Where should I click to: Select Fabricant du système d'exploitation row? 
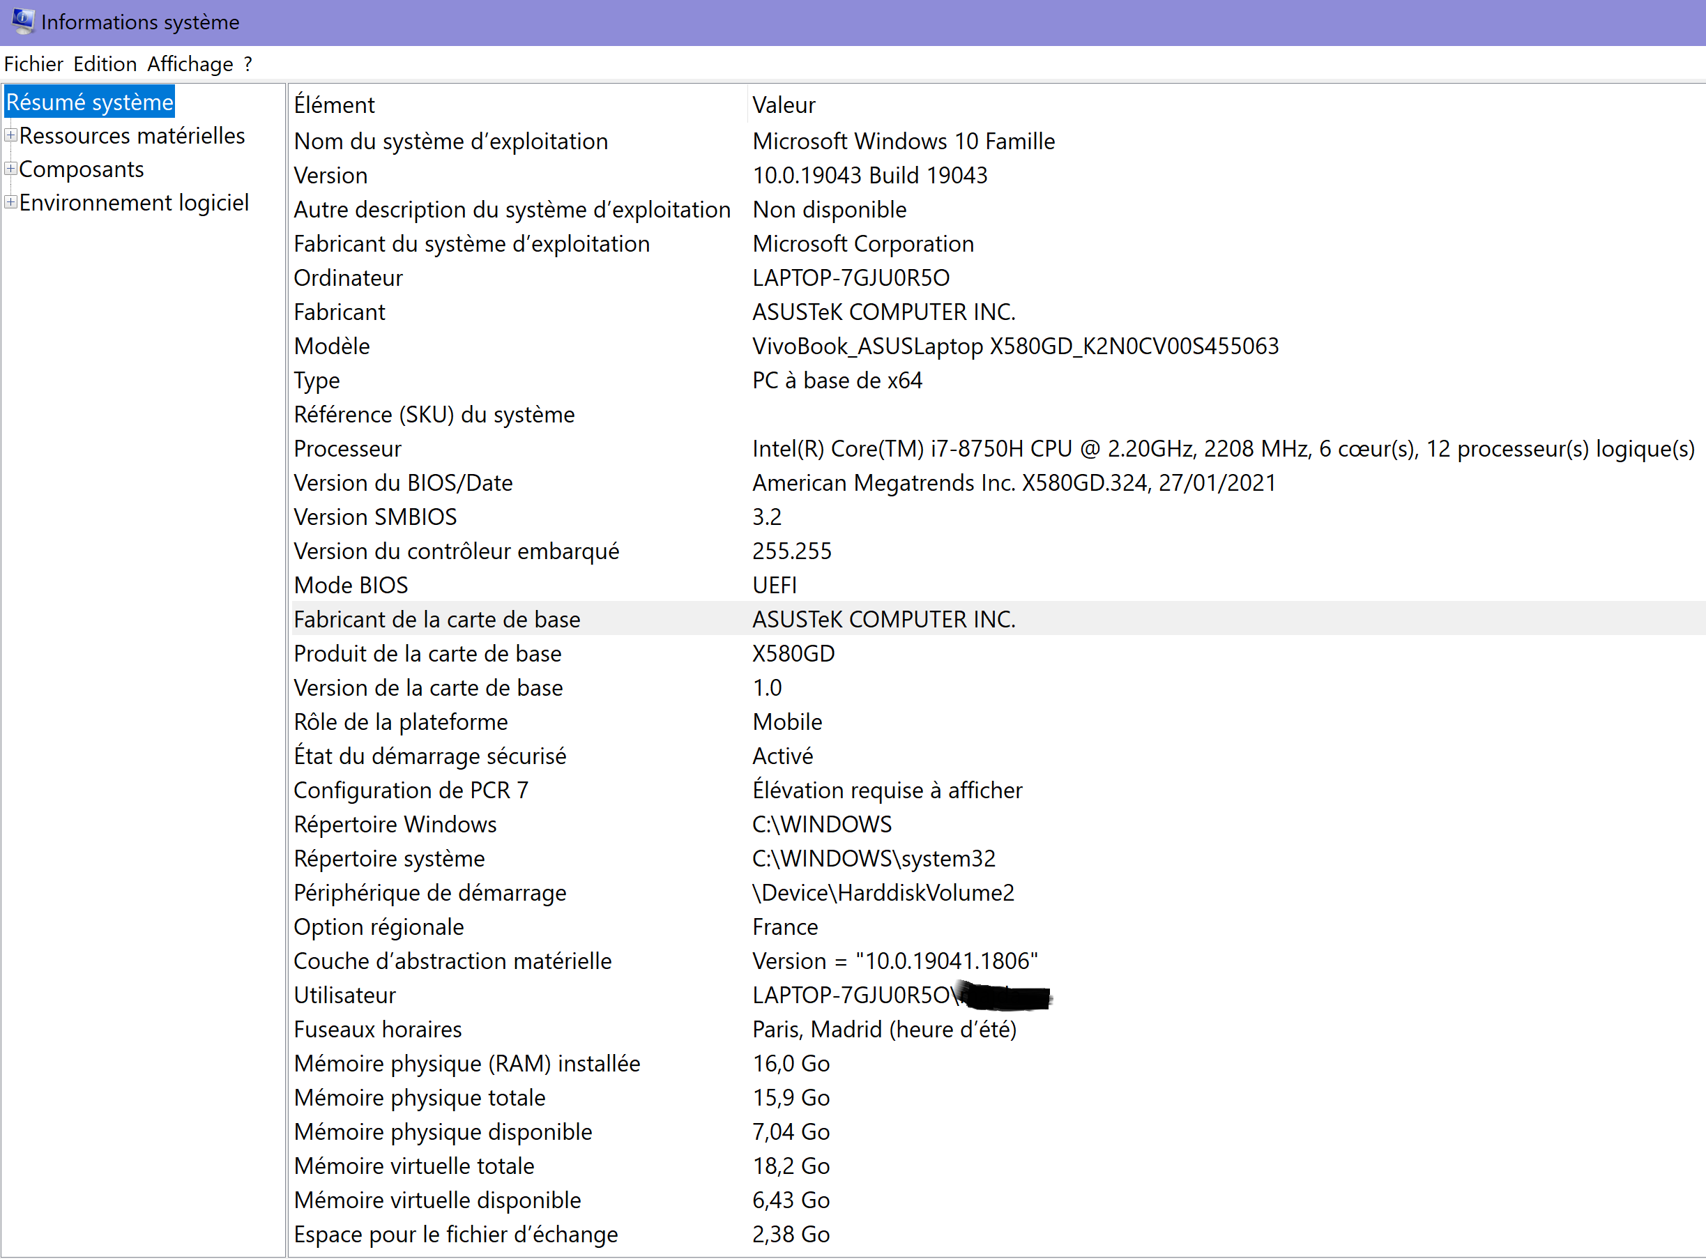472,245
